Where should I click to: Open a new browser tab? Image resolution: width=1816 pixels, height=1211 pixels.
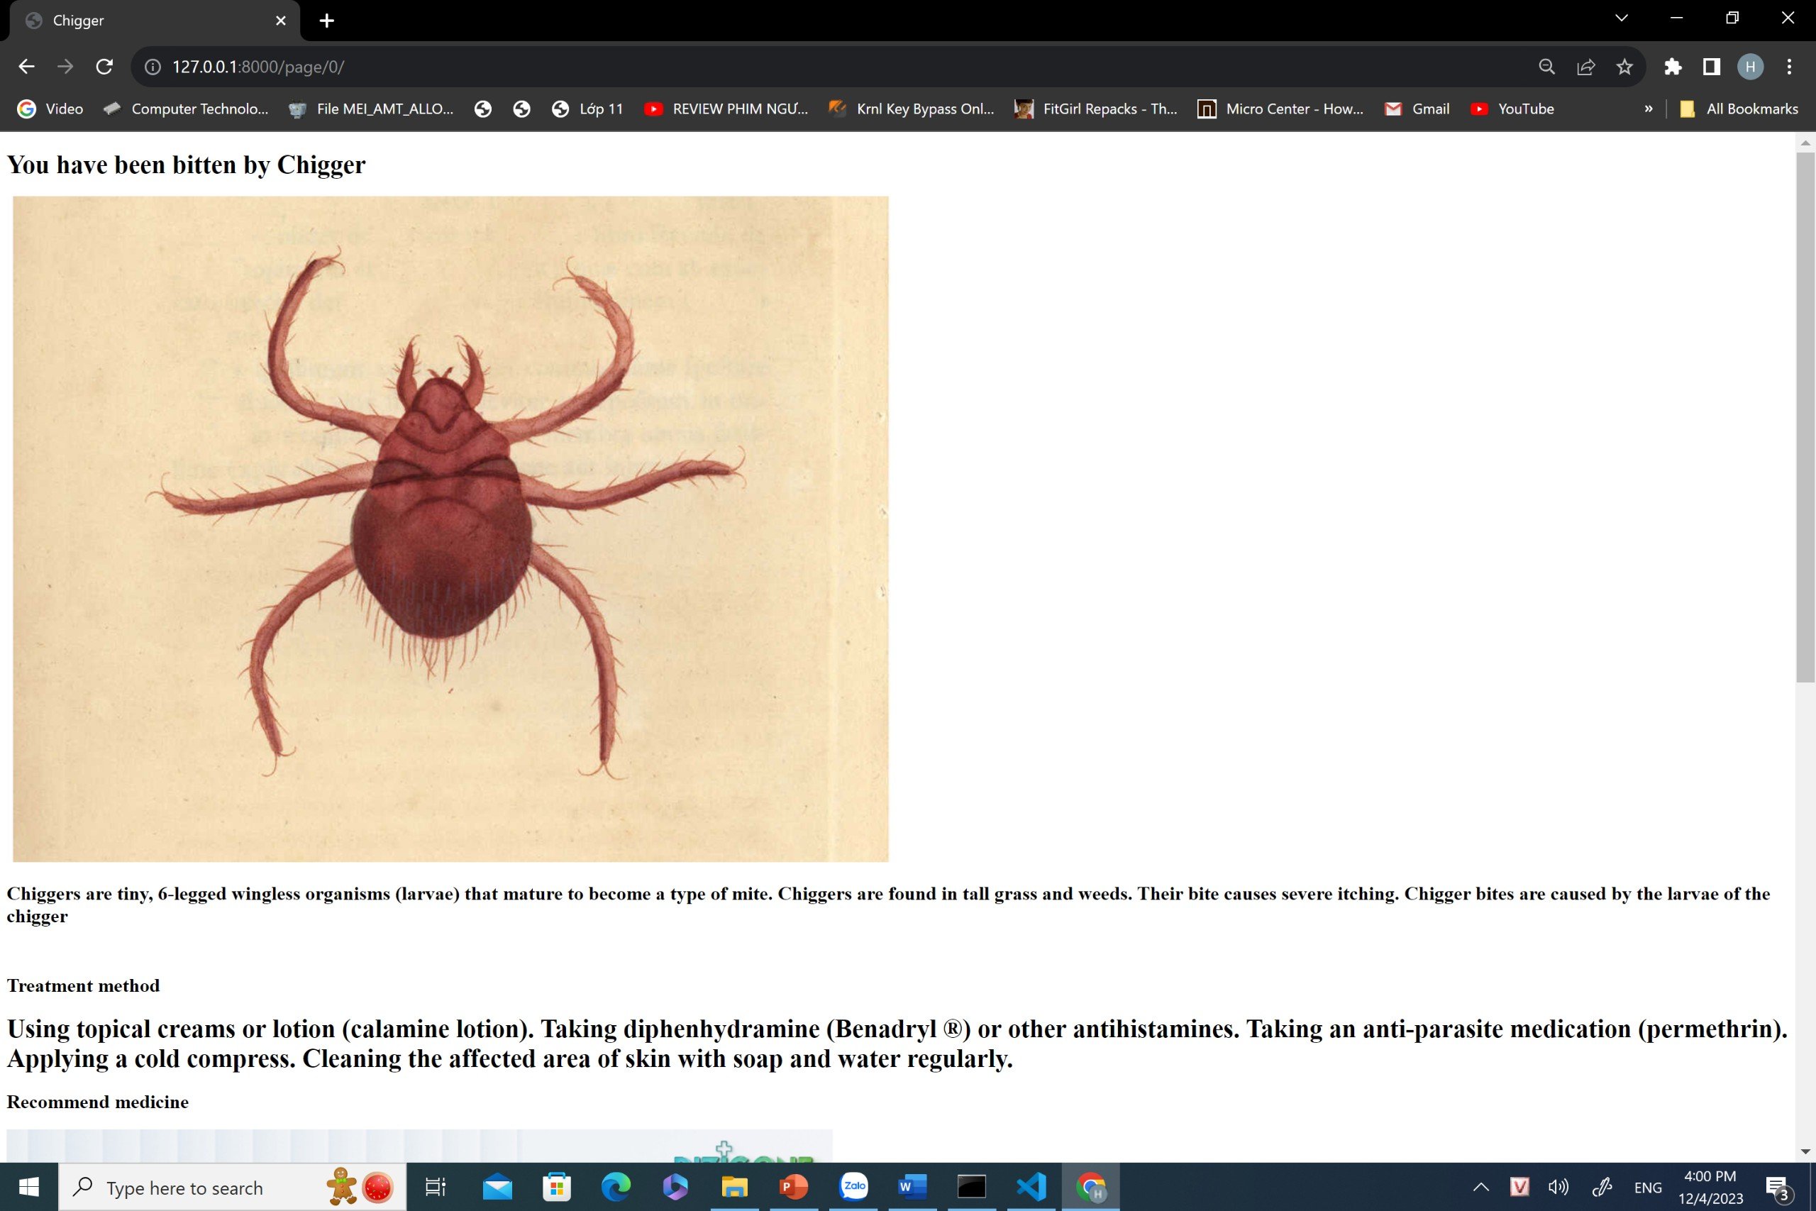[326, 21]
